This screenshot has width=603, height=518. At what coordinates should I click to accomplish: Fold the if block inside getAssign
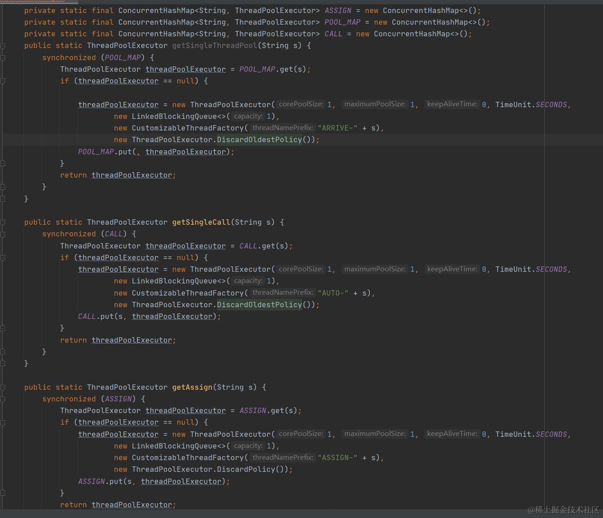pos(3,422)
